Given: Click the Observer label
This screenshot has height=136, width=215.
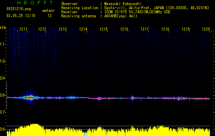Looking at the screenshot, I should click(x=69, y=4).
